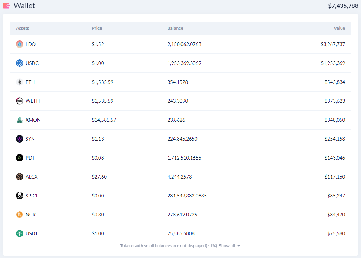This screenshot has height=258, width=361.
Task: Click the SYN asset name
Action: point(30,138)
